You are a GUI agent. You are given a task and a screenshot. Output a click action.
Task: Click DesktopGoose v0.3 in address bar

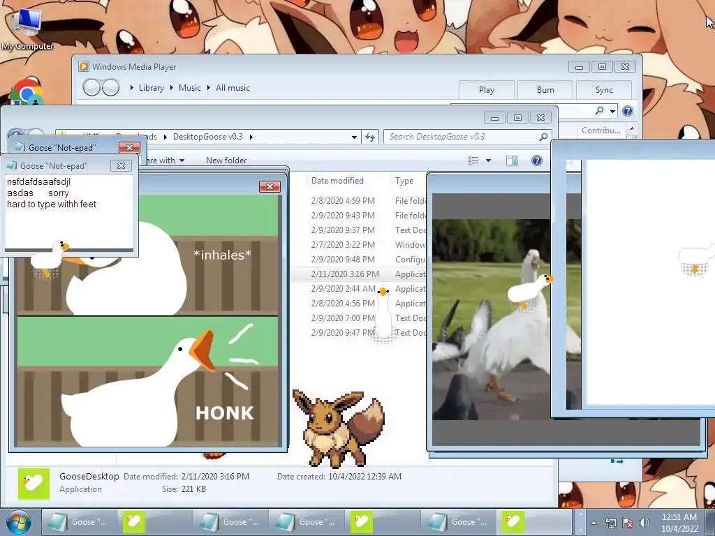[208, 137]
